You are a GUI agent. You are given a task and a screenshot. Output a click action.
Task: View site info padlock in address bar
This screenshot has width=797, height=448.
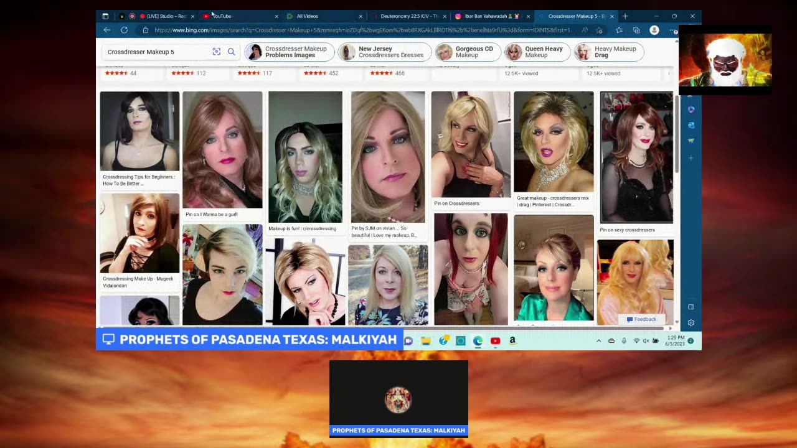[145, 30]
